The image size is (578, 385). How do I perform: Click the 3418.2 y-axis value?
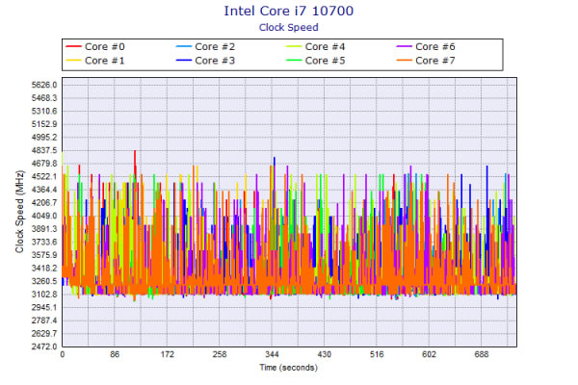[x=44, y=269]
